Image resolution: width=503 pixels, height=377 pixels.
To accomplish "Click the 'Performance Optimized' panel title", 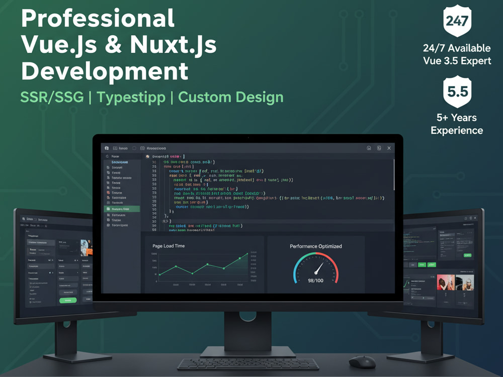I will (316, 246).
